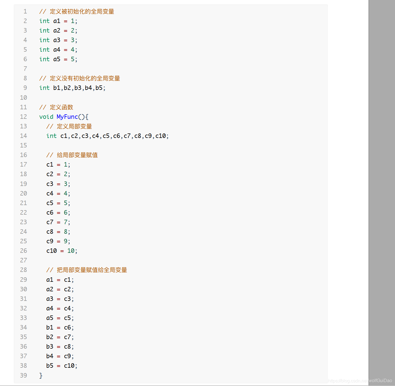This screenshot has width=395, height=386.
Task: Click assignment 'a5 = c5;'
Action: (x=60, y=318)
